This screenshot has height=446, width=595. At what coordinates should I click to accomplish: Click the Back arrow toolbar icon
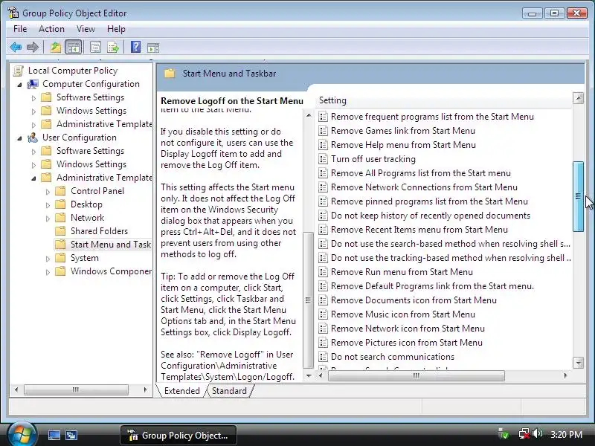tap(16, 48)
